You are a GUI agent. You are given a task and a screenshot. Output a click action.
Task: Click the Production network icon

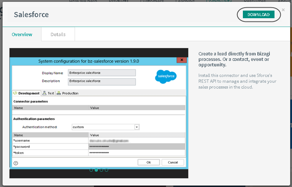pyautogui.click(x=59, y=93)
